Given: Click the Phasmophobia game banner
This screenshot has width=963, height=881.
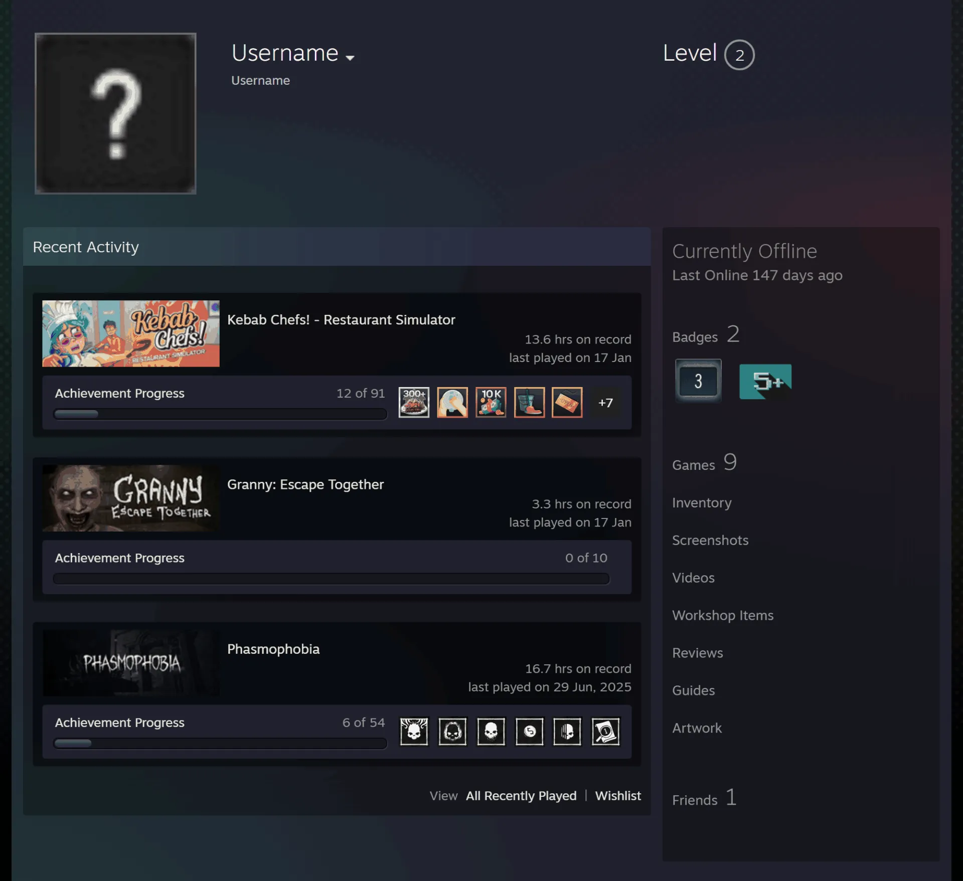Looking at the screenshot, I should (x=131, y=663).
